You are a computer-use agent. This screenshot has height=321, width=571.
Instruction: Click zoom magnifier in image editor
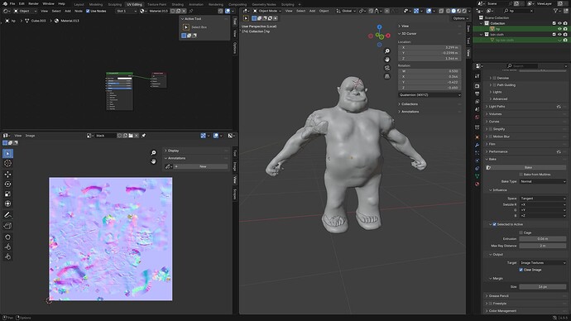[154, 152]
